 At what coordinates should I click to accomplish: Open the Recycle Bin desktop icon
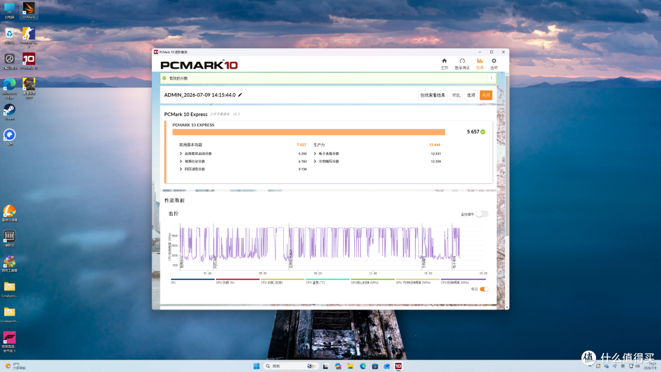coord(9,36)
